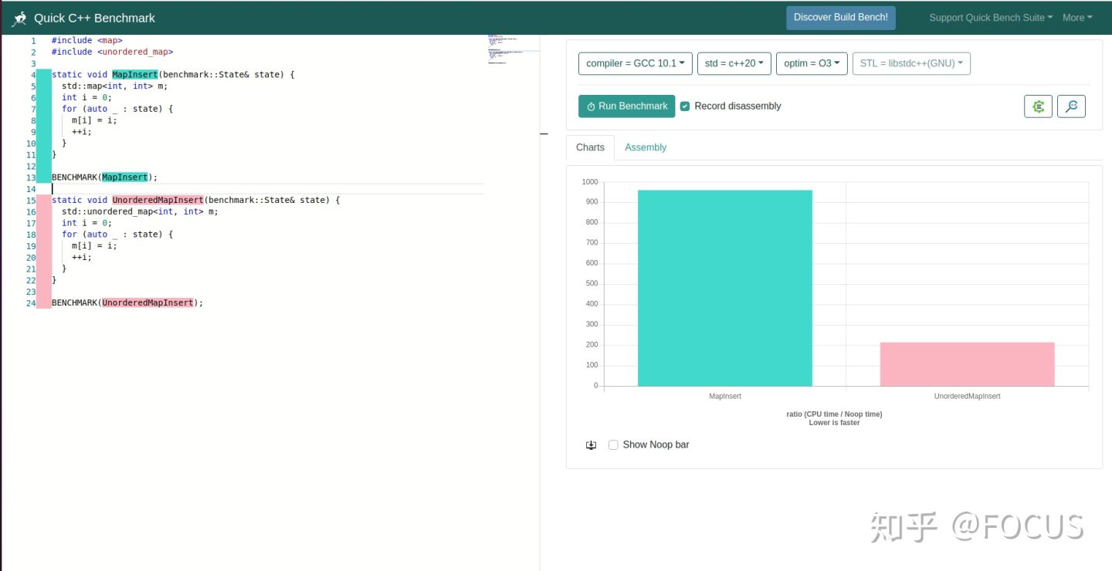Click the Run Benchmark button
The width and height of the screenshot is (1112, 571).
(626, 106)
